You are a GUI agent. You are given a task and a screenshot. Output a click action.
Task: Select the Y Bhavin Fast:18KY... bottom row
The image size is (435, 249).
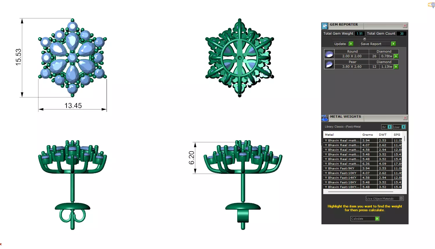[363, 187]
